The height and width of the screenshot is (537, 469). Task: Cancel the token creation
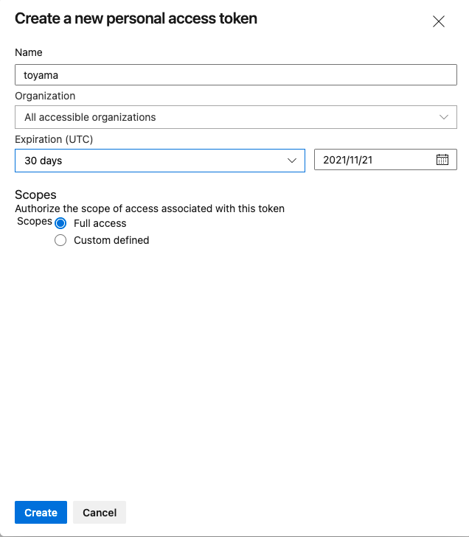coord(100,513)
